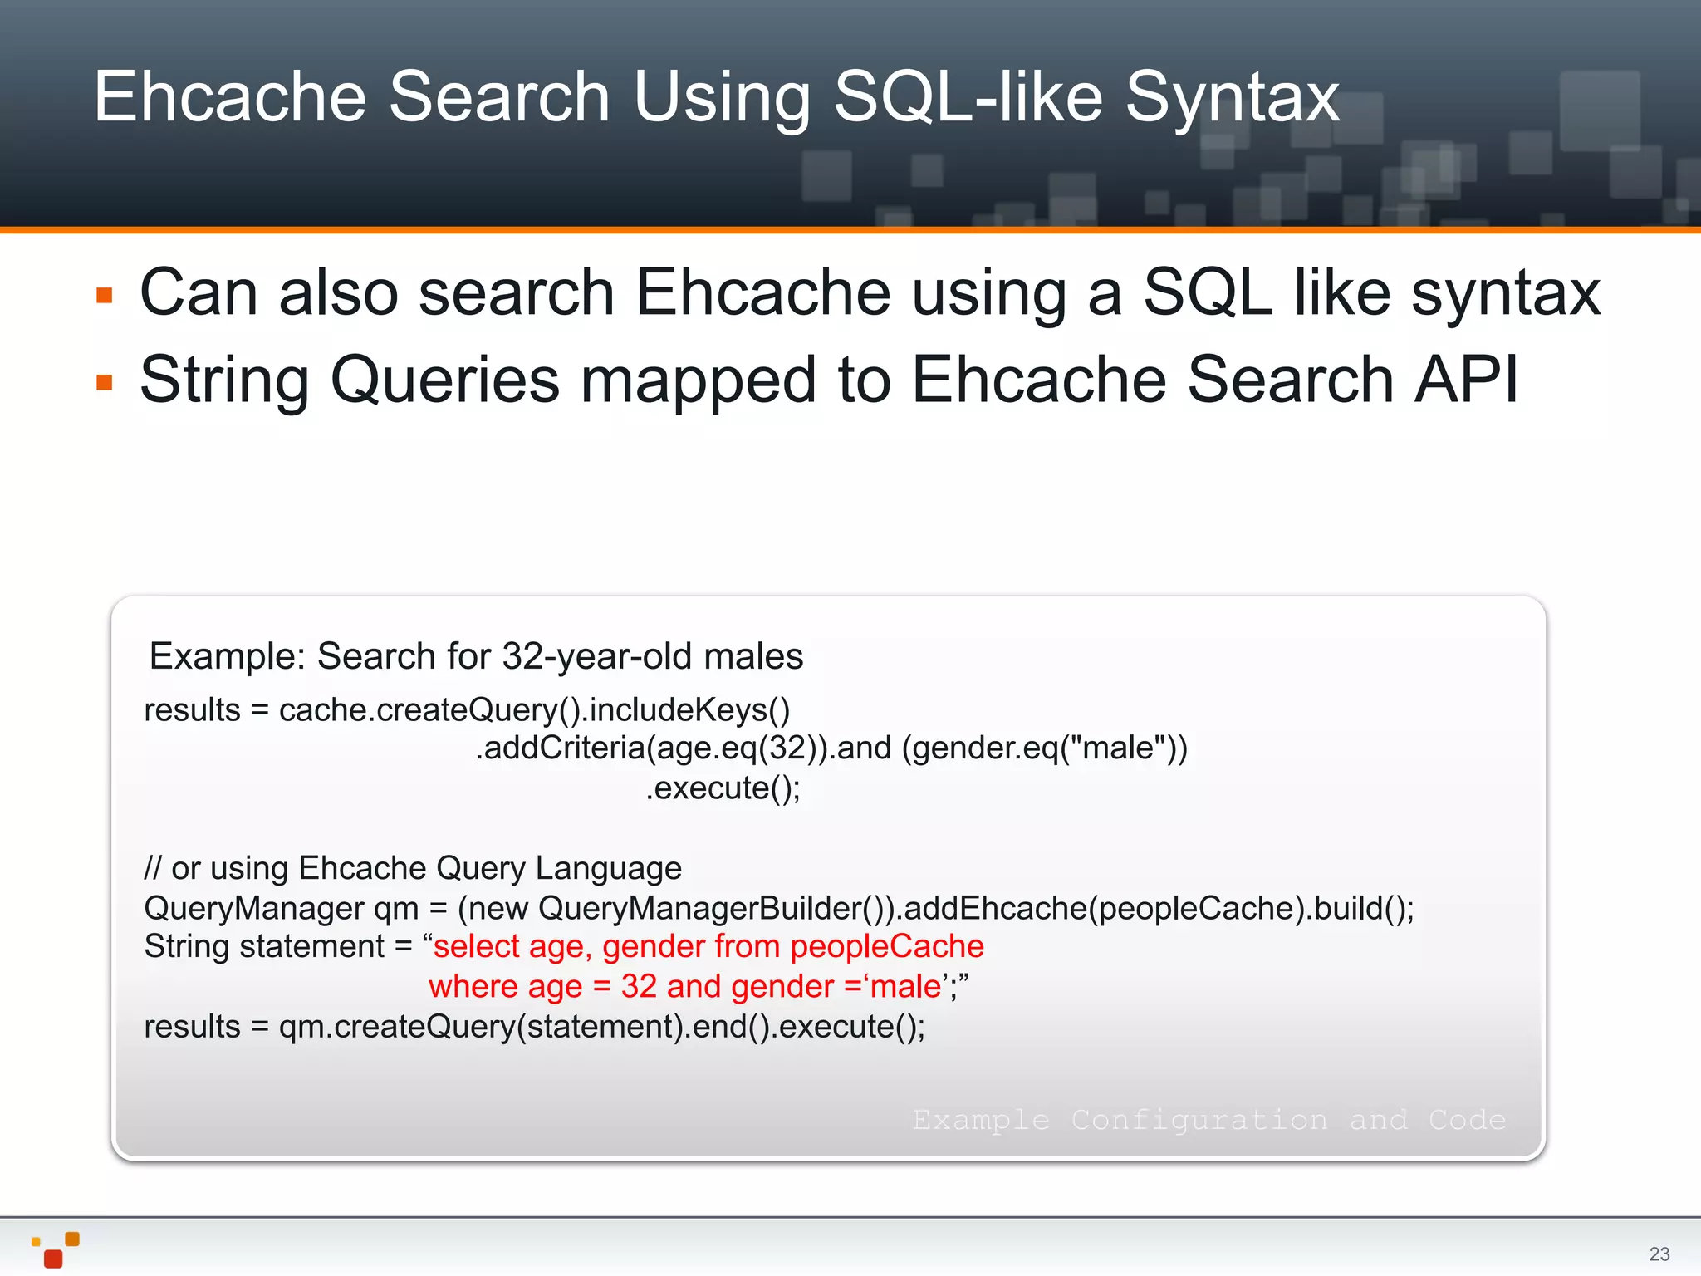Click the line 'results = cache.createQuery().includeKeys()'
1701x1276 pixels.
467,710
